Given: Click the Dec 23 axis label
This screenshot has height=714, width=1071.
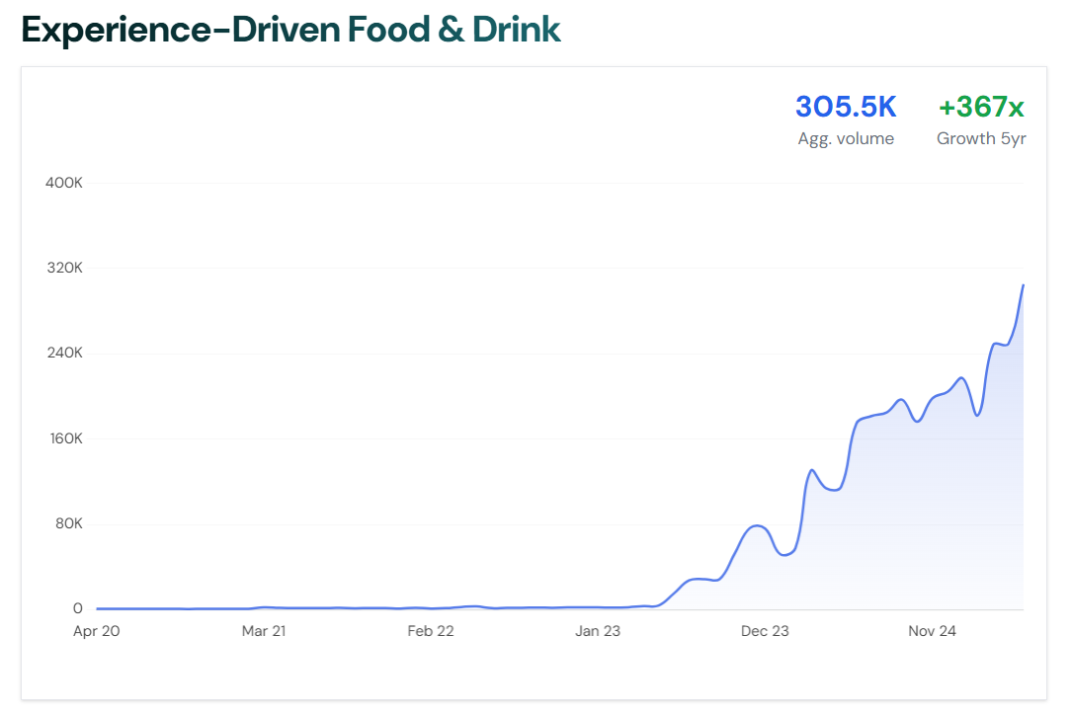Looking at the screenshot, I should pyautogui.click(x=765, y=630).
